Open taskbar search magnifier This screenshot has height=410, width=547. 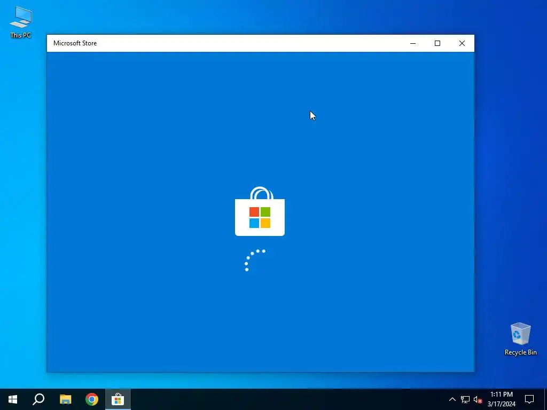[38, 399]
